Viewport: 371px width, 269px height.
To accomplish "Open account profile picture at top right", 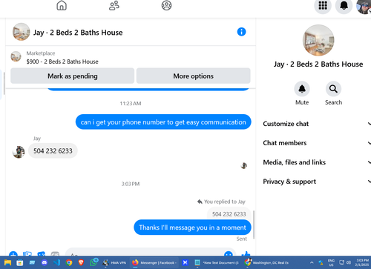I will coord(364,6).
